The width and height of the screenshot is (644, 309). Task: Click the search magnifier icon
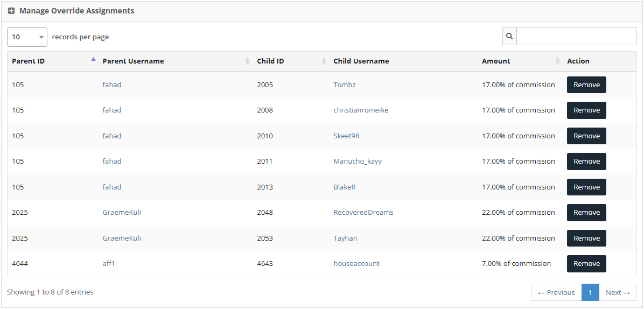click(509, 37)
